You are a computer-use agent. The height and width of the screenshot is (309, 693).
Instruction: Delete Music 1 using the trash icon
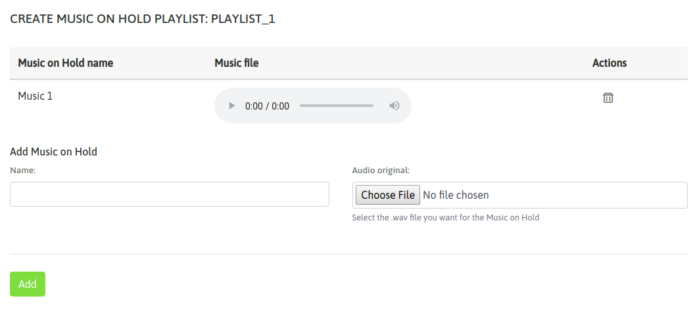608,98
